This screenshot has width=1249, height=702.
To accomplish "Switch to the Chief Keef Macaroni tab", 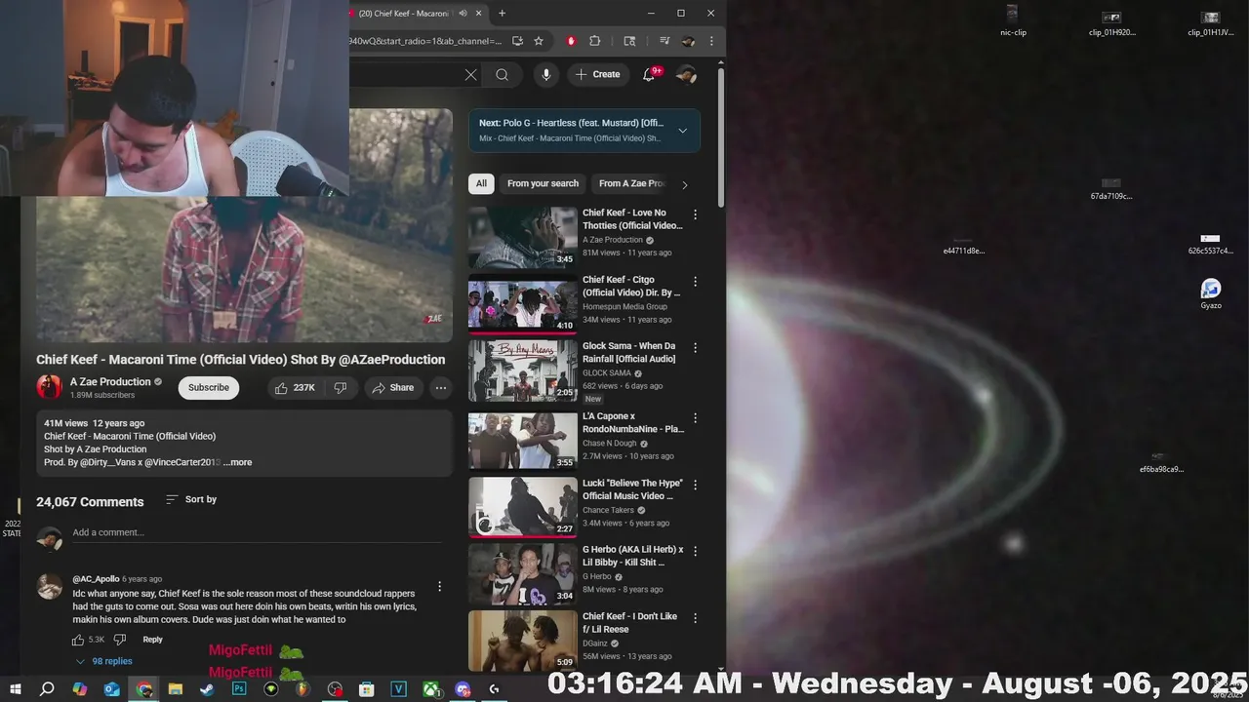I will 402,14.
